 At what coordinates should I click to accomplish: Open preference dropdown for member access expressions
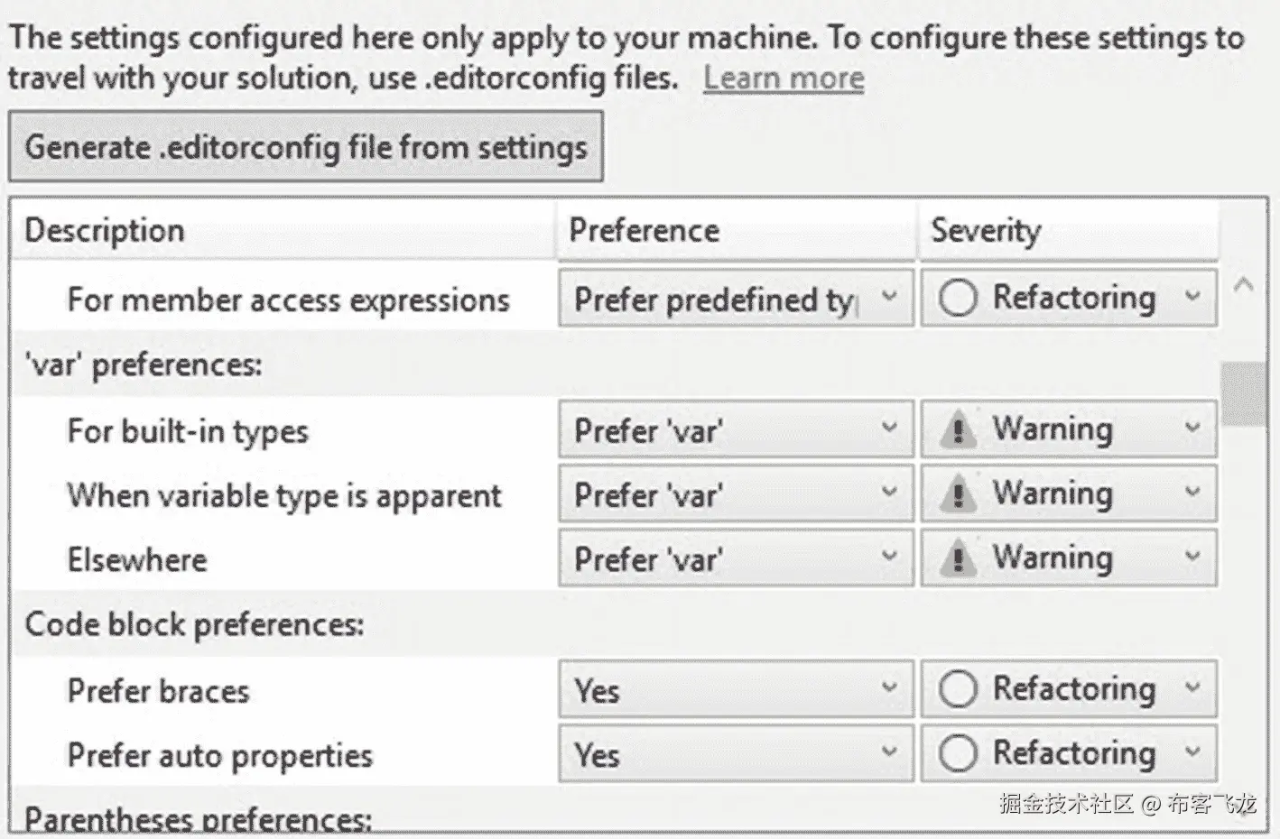point(736,299)
